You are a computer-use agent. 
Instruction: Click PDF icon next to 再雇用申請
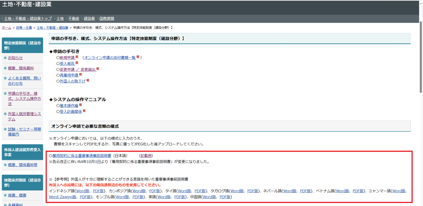[80, 75]
